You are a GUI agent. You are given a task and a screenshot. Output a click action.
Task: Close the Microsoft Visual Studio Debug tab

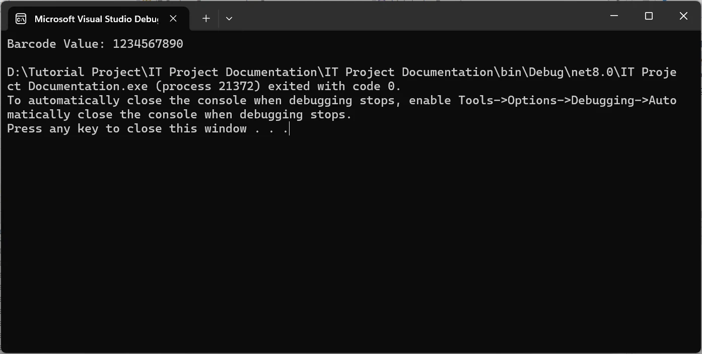tap(173, 19)
